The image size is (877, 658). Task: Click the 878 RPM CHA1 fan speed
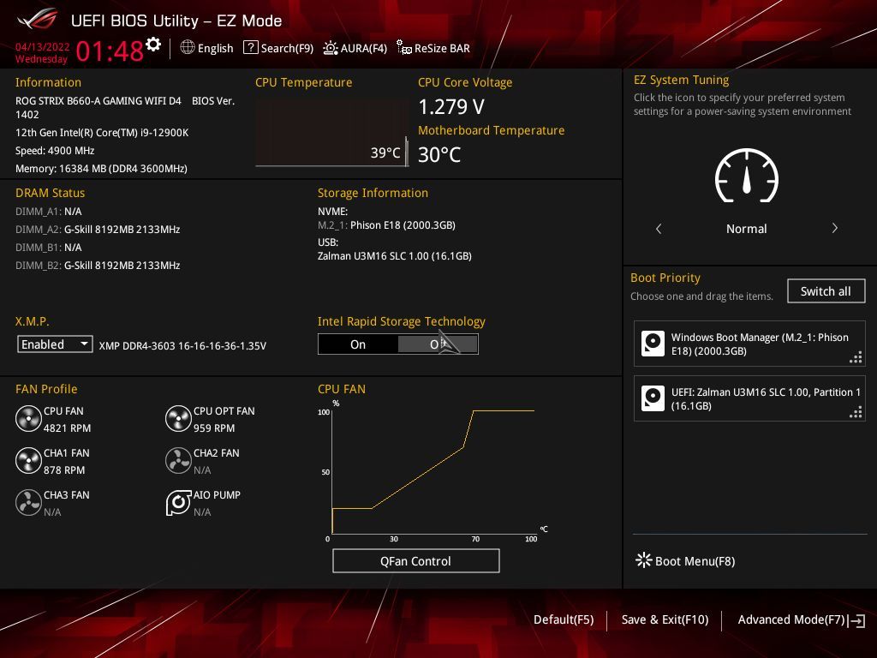64,470
